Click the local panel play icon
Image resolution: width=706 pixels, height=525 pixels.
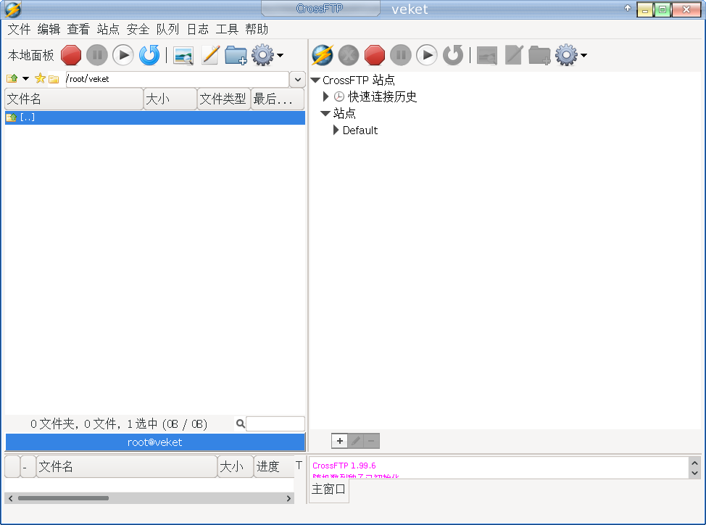[123, 55]
